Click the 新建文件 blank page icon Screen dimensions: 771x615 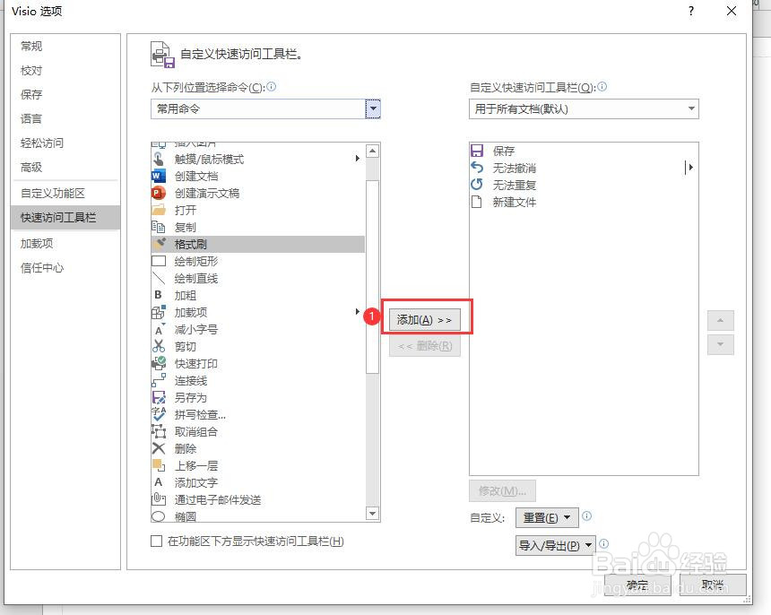point(476,202)
